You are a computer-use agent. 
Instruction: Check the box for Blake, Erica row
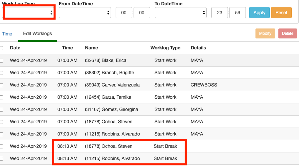(x=2, y=61)
